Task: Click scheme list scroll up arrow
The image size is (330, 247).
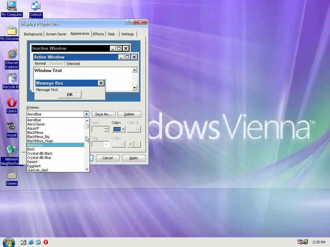Action: 87,121
